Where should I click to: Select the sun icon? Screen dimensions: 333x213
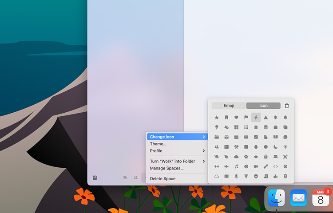pos(285,147)
